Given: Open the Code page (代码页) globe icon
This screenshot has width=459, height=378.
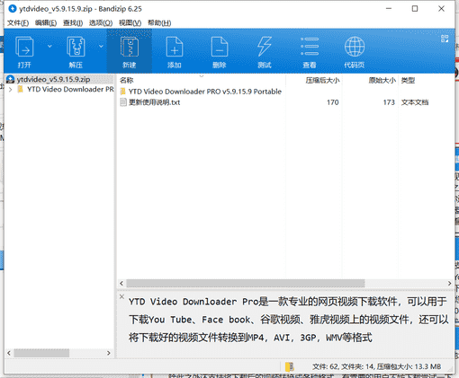Looking at the screenshot, I should [x=355, y=47].
